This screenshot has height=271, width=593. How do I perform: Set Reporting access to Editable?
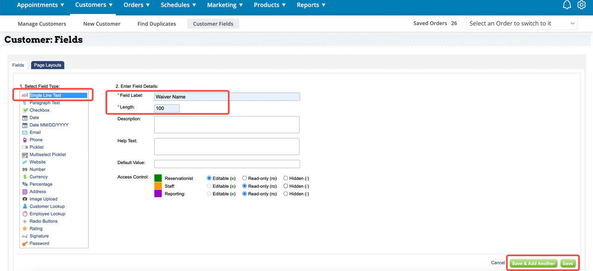[209, 194]
